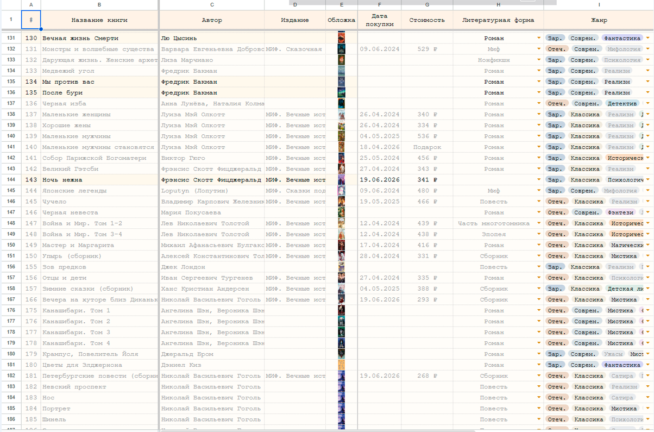Screen dimensions: 654x432
Task: Open the genre dropdown arrow for Медвежий угол
Action: click(648, 71)
